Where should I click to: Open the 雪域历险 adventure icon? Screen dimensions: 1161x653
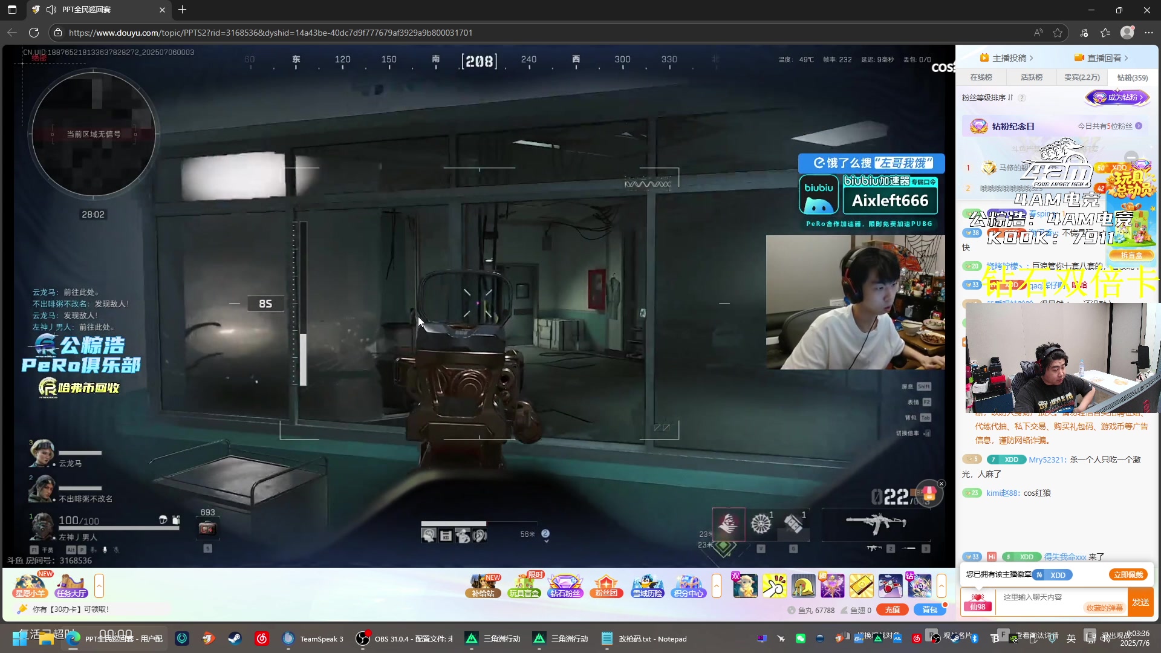tap(647, 585)
